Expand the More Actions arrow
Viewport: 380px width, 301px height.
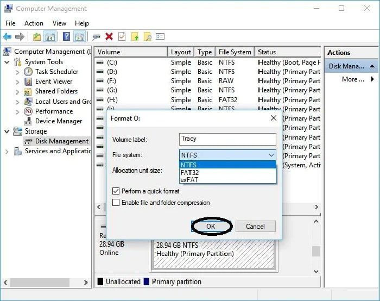pos(372,79)
